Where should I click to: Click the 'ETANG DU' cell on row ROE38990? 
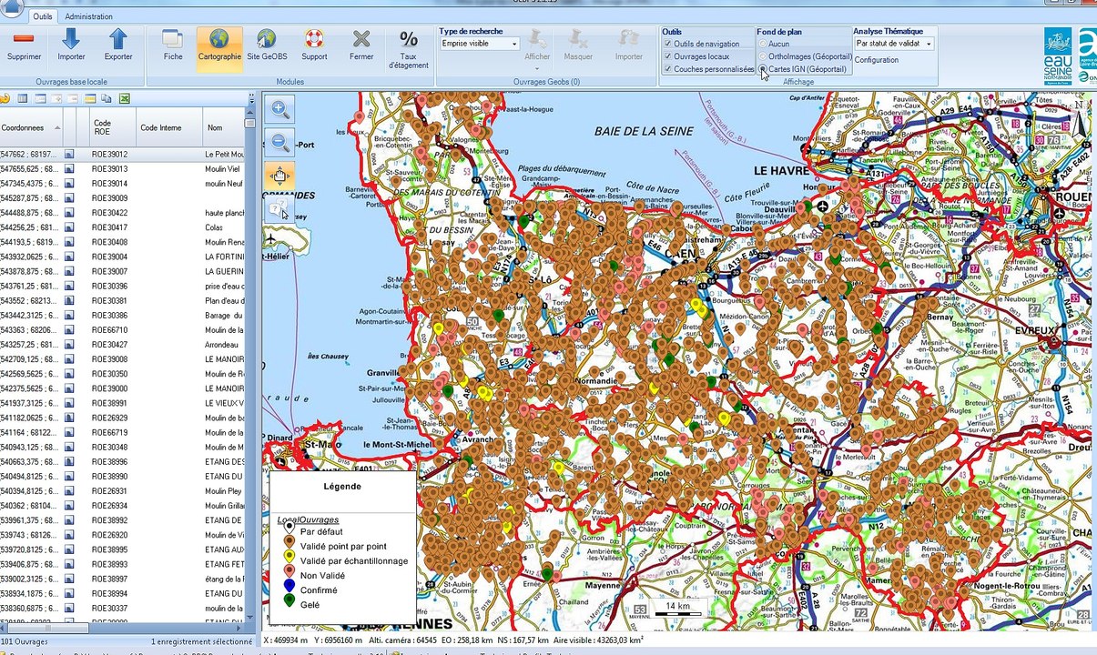pos(223,477)
